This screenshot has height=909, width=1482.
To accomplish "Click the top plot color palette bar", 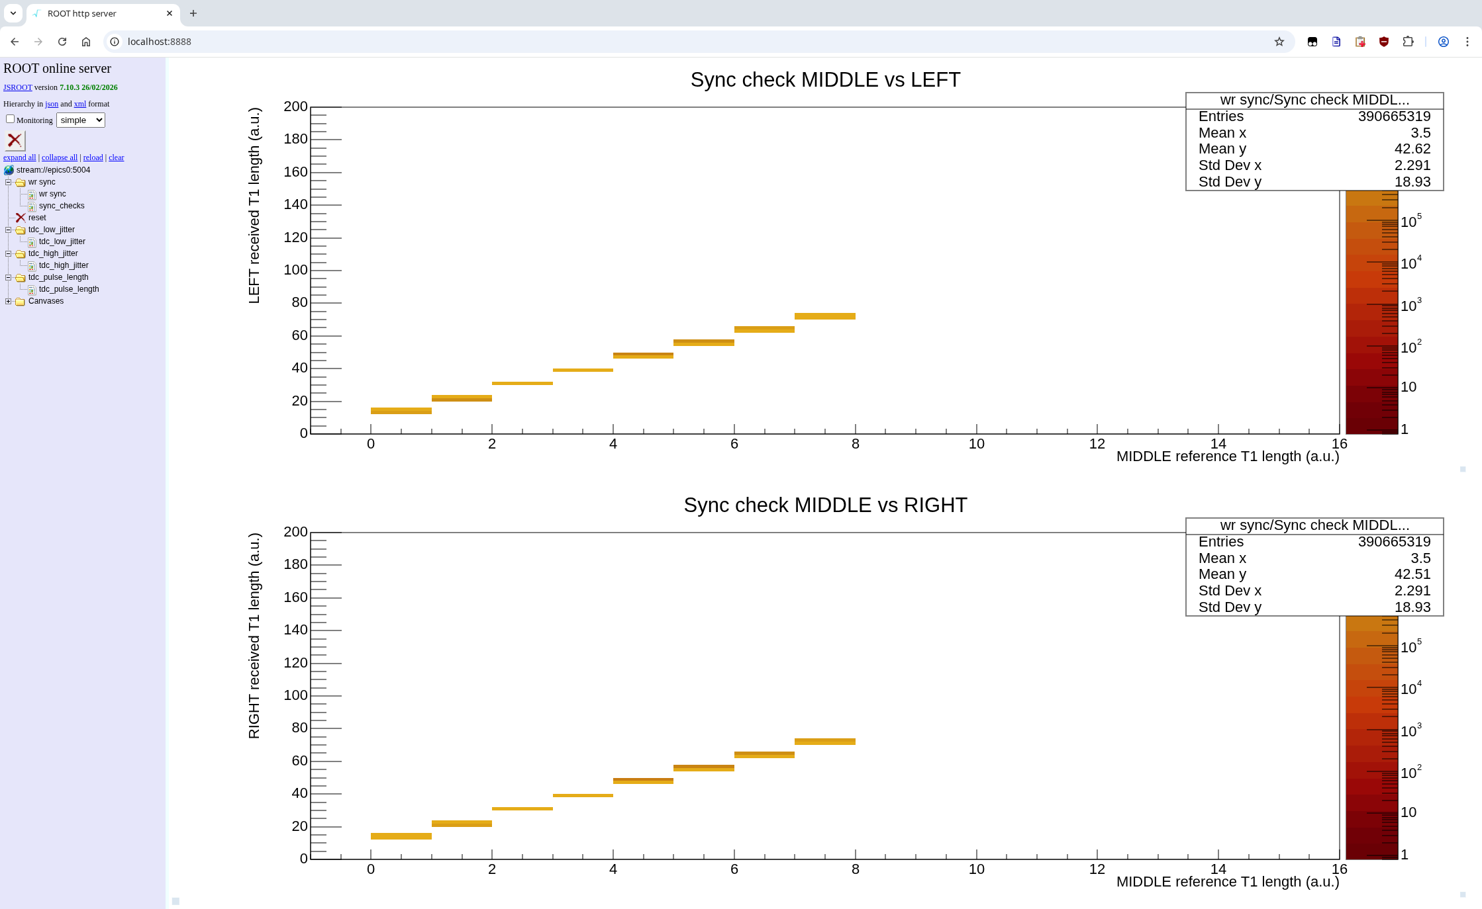I will pos(1372,312).
